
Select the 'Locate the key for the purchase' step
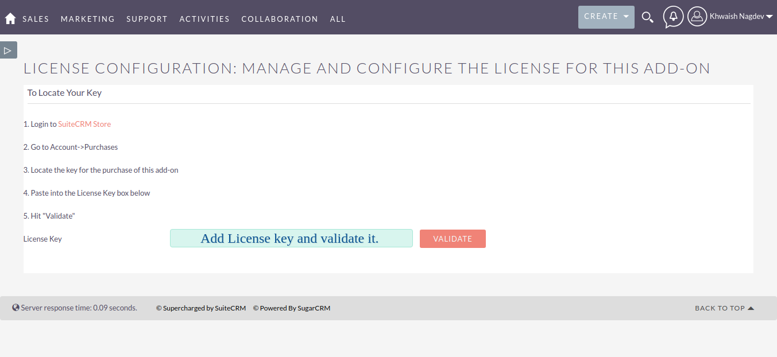click(101, 170)
